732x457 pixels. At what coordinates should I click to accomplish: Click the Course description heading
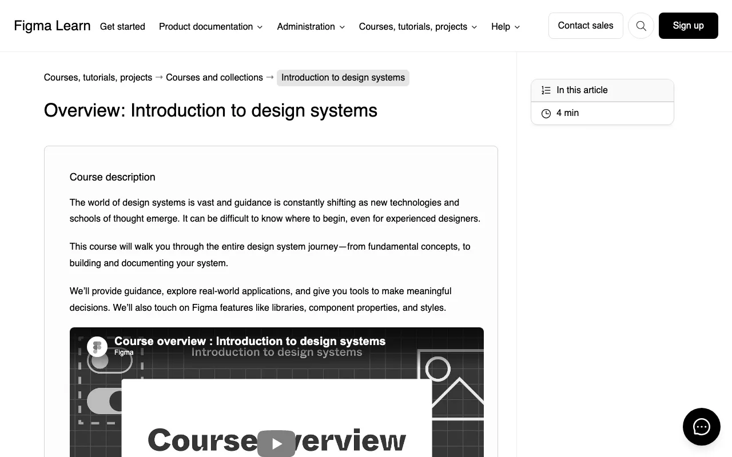click(113, 177)
